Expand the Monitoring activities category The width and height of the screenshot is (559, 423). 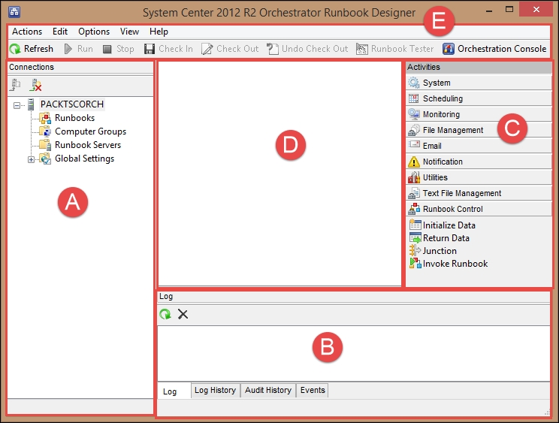(479, 114)
